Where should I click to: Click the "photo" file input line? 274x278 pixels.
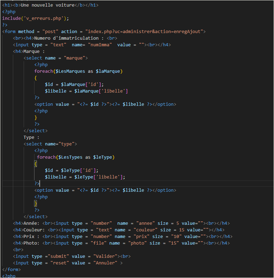click(x=121, y=243)
